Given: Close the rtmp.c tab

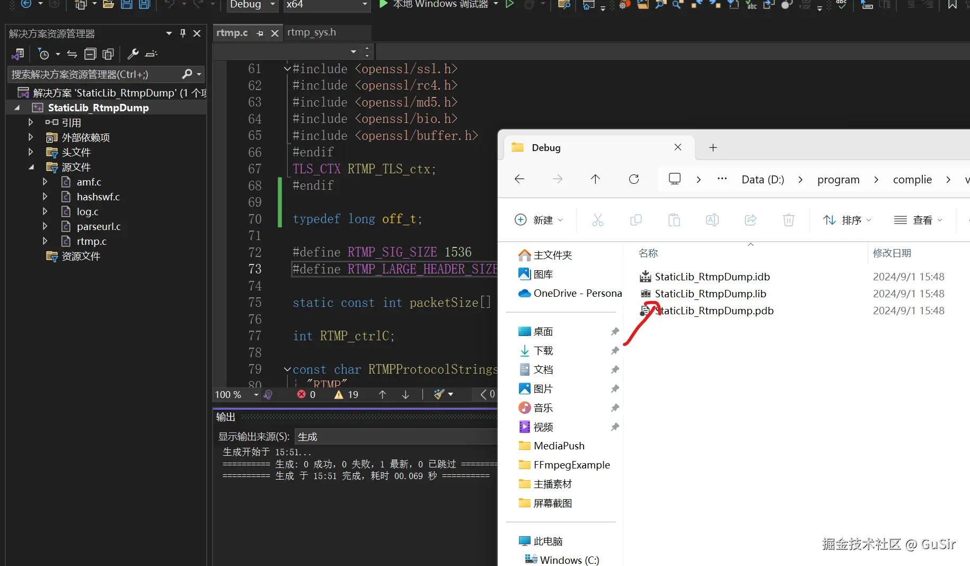Looking at the screenshot, I should (275, 33).
